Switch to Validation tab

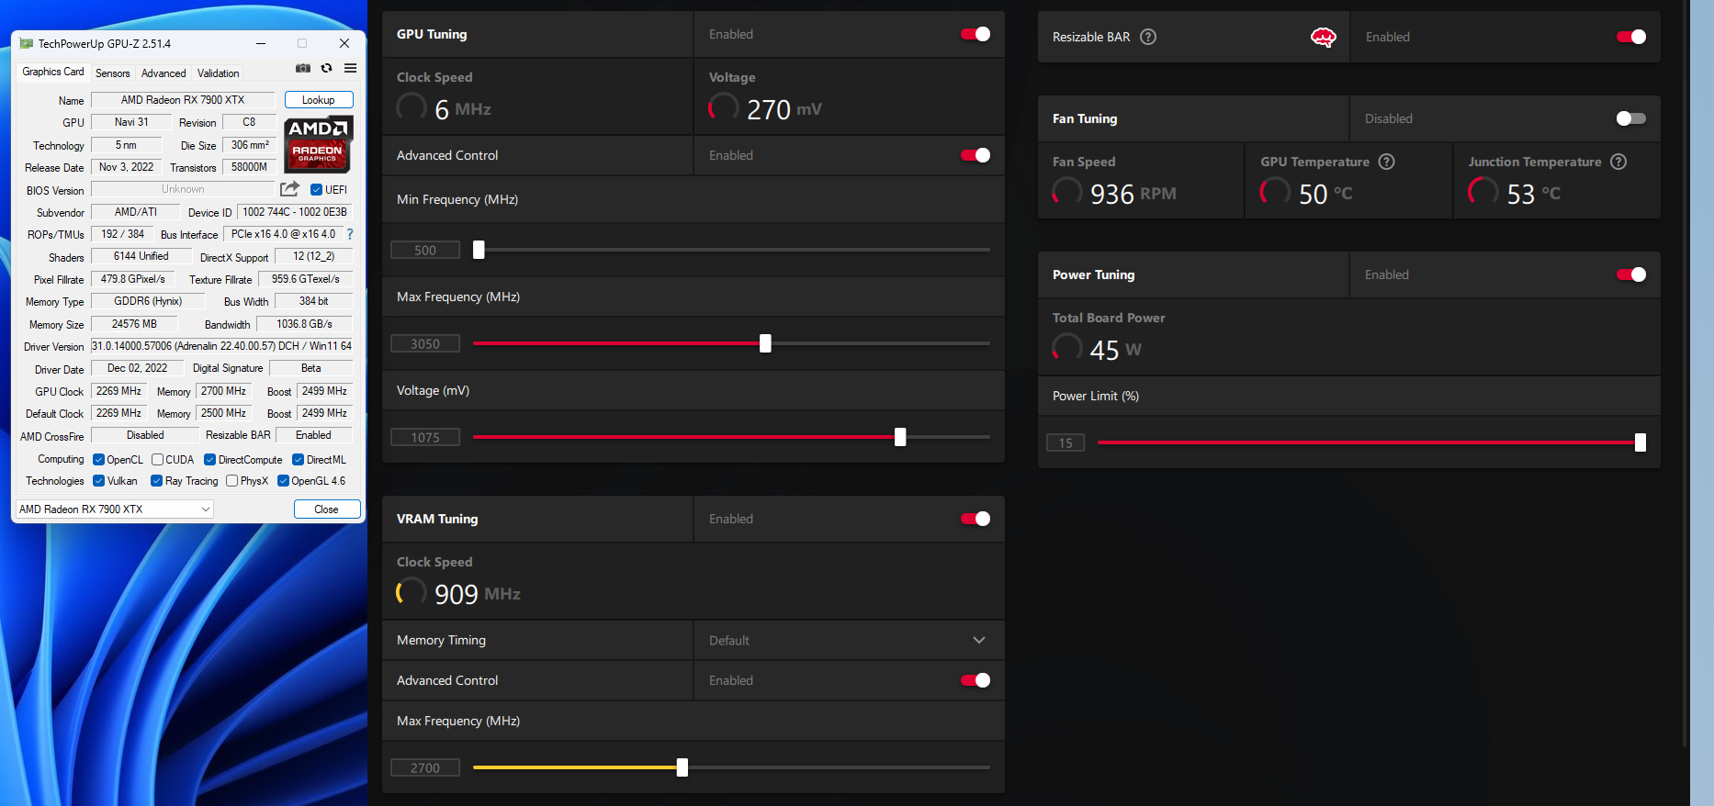pos(218,73)
